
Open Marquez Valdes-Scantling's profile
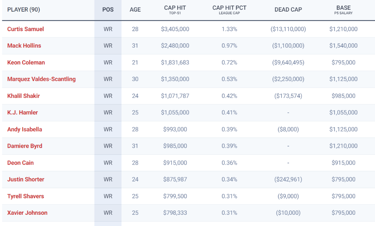41,79
